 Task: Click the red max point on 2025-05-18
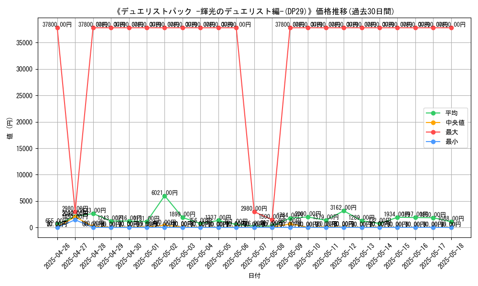[451, 28]
